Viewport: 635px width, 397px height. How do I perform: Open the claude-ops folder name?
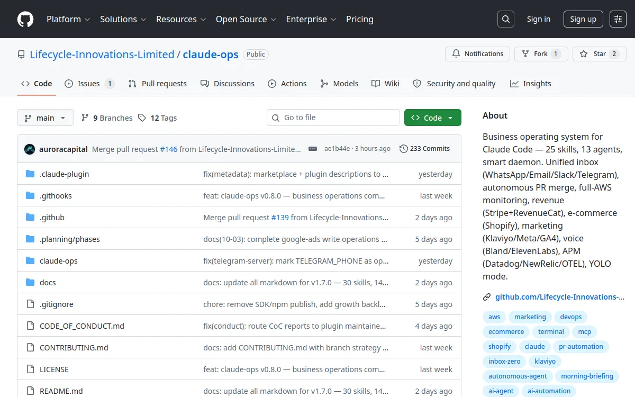pyautogui.click(x=59, y=261)
